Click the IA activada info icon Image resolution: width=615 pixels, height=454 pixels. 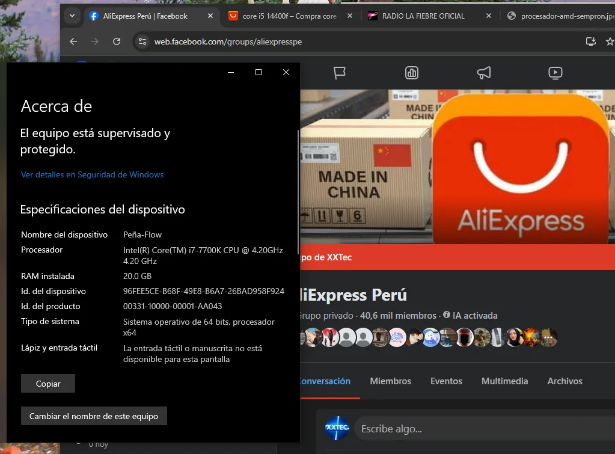pyautogui.click(x=446, y=314)
